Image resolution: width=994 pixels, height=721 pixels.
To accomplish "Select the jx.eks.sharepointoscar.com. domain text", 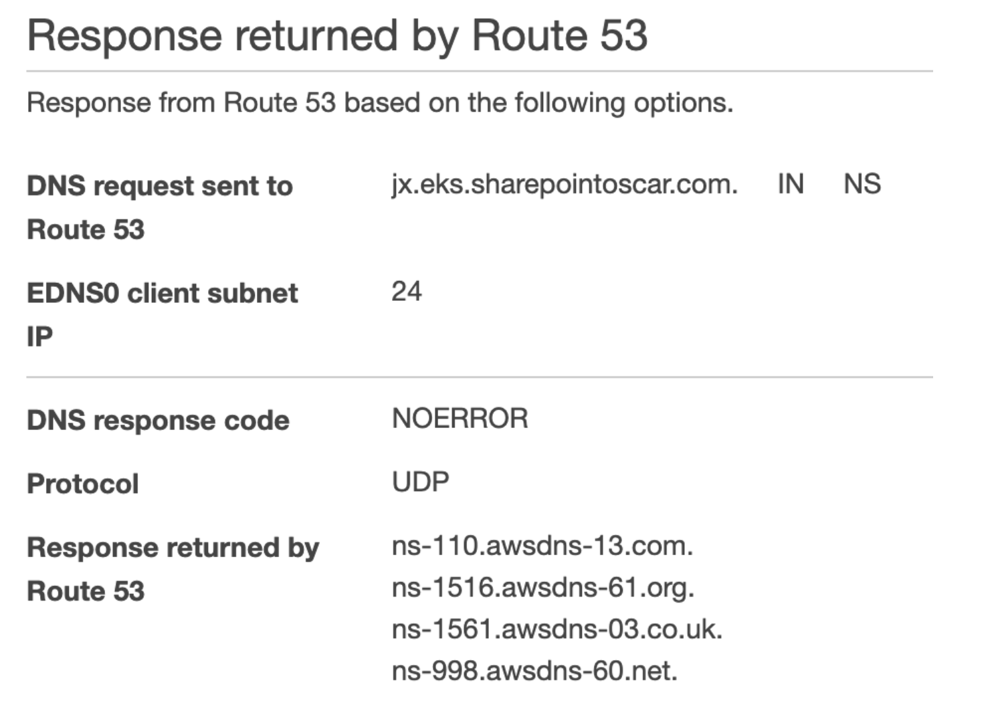I will (565, 184).
